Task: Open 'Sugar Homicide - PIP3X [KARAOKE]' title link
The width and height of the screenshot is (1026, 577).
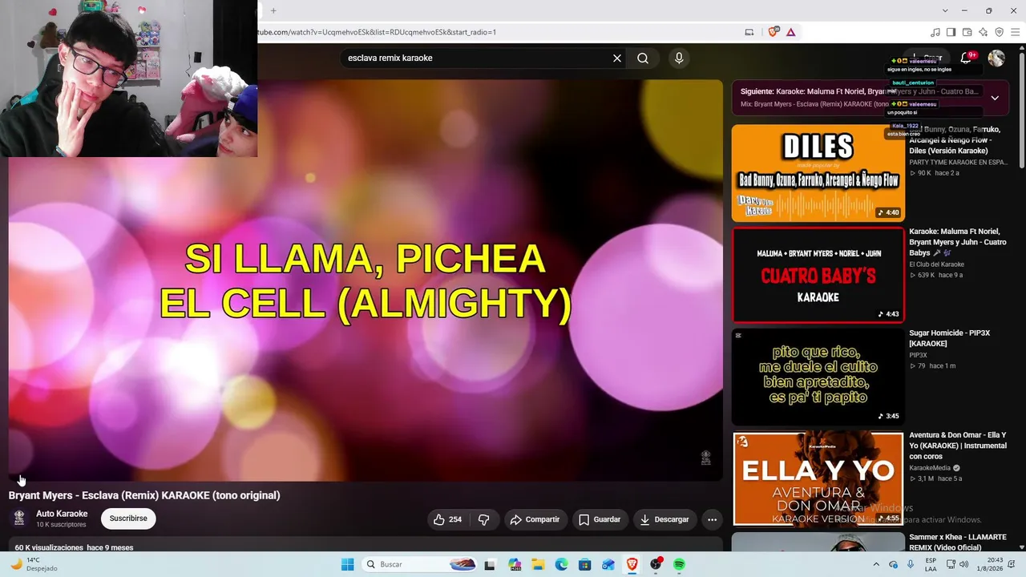Action: click(949, 338)
